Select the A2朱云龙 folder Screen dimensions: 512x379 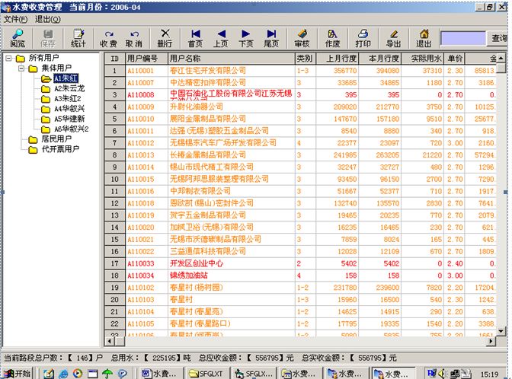coord(69,88)
